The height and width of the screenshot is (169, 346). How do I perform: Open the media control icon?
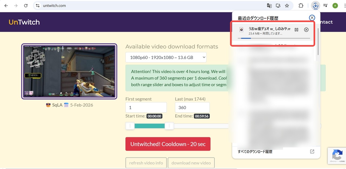pyautogui.click(x=325, y=6)
